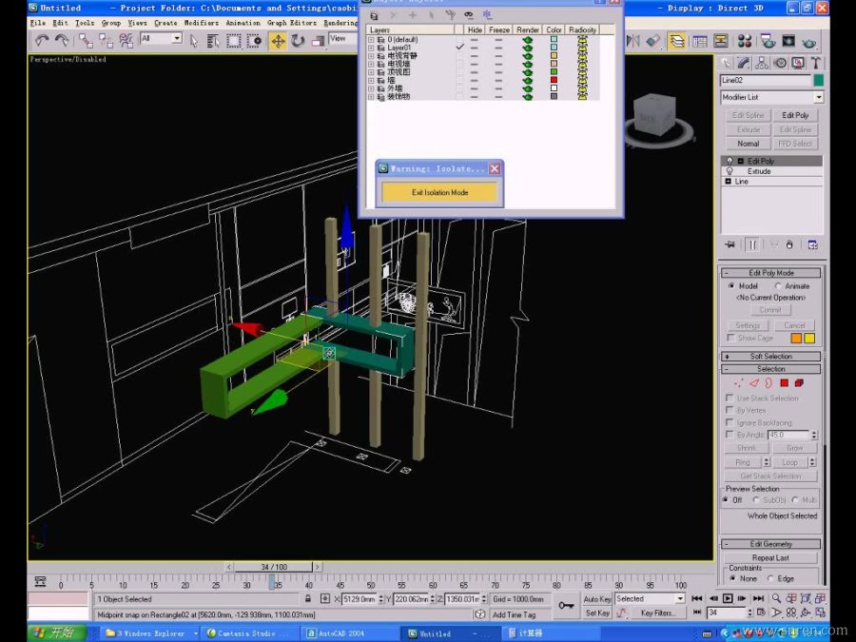Viewport: 856px width, 642px height.
Task: Toggle Show End Result icon
Action: tap(753, 244)
